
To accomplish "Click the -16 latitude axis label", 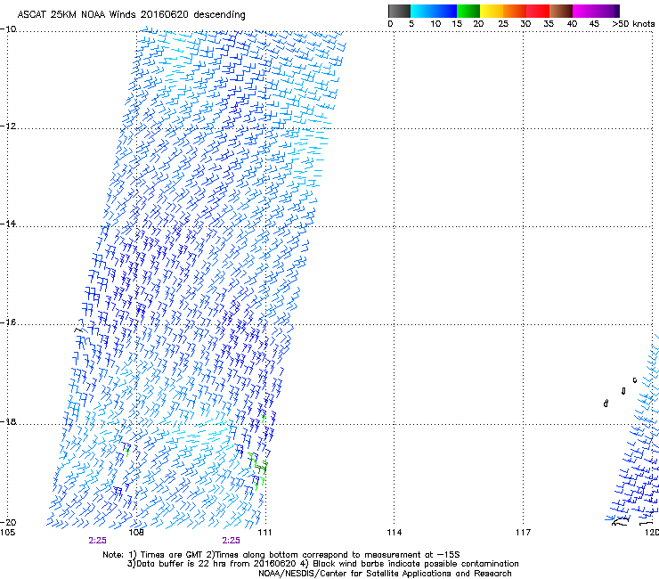I will pos(8,322).
